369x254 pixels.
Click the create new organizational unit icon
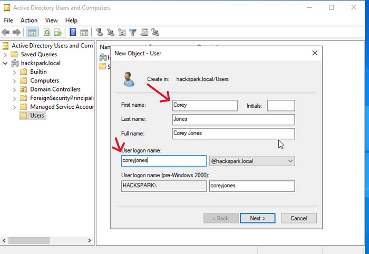pyautogui.click(x=122, y=32)
